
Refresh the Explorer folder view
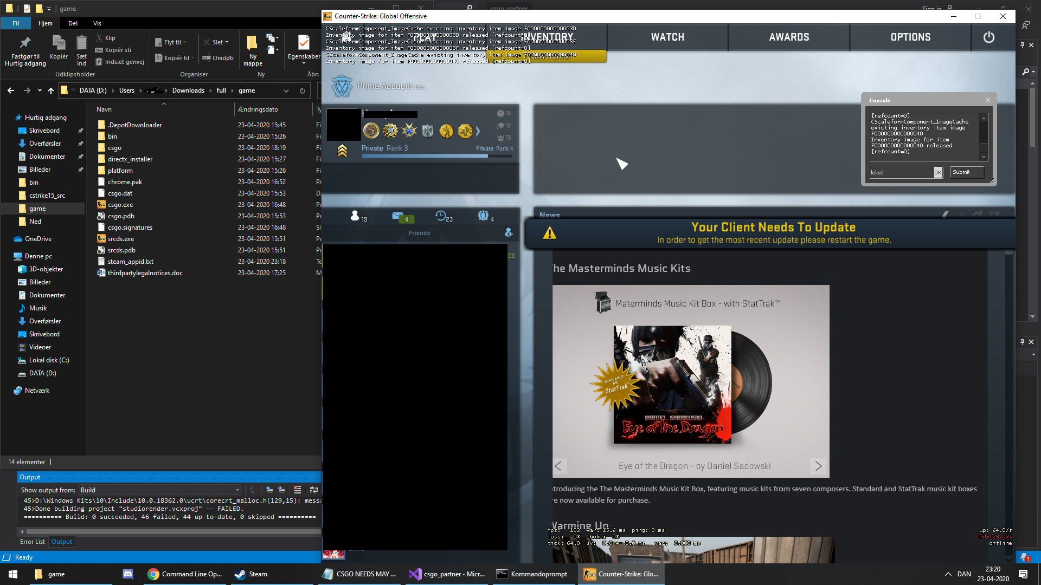(x=303, y=90)
